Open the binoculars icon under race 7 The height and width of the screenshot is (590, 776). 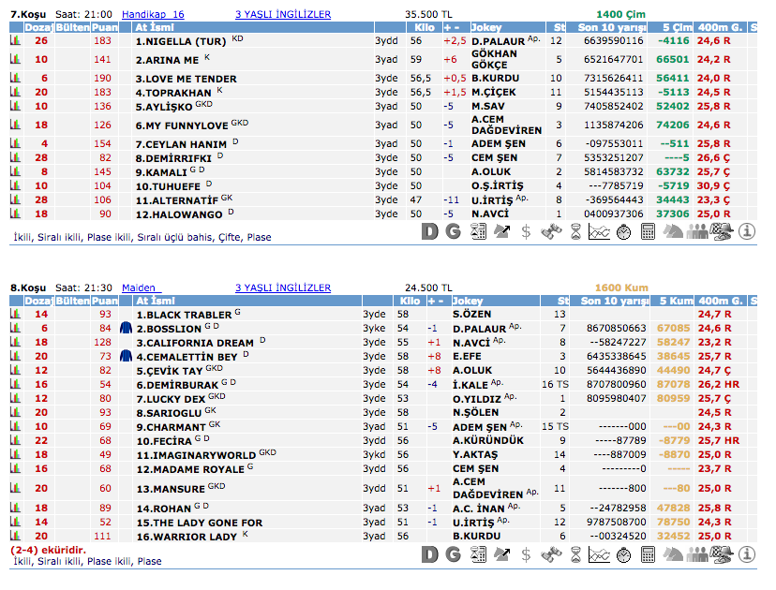click(550, 230)
